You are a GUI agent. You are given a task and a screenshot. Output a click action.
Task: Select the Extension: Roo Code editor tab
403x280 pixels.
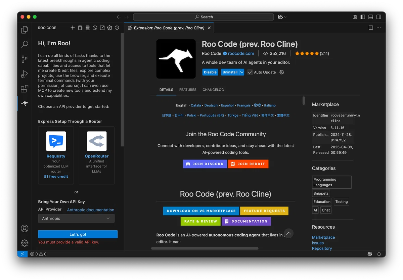pyautogui.click(x=169, y=28)
